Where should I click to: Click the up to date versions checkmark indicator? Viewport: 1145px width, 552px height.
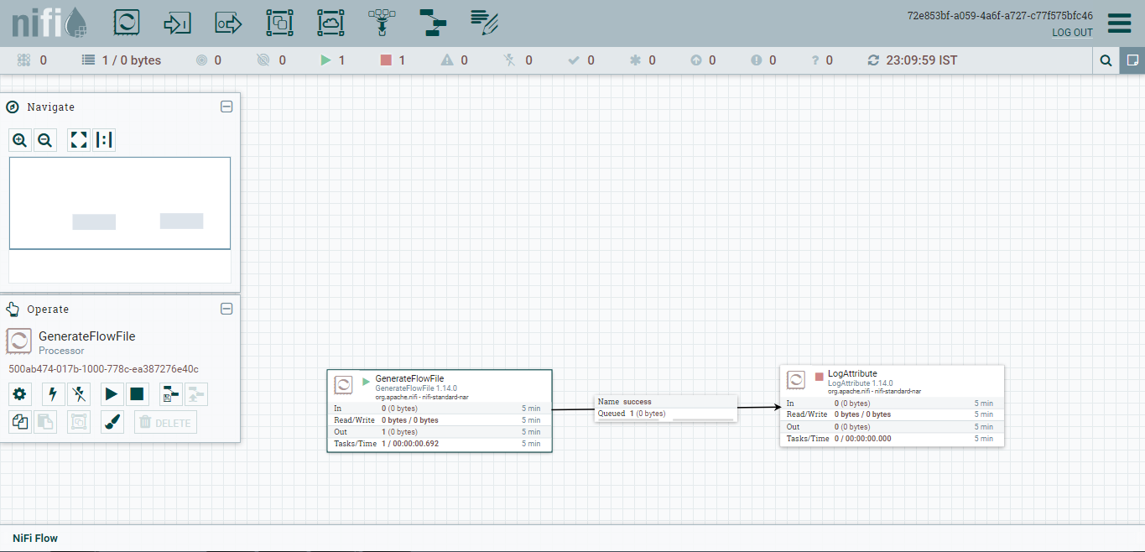coord(581,60)
